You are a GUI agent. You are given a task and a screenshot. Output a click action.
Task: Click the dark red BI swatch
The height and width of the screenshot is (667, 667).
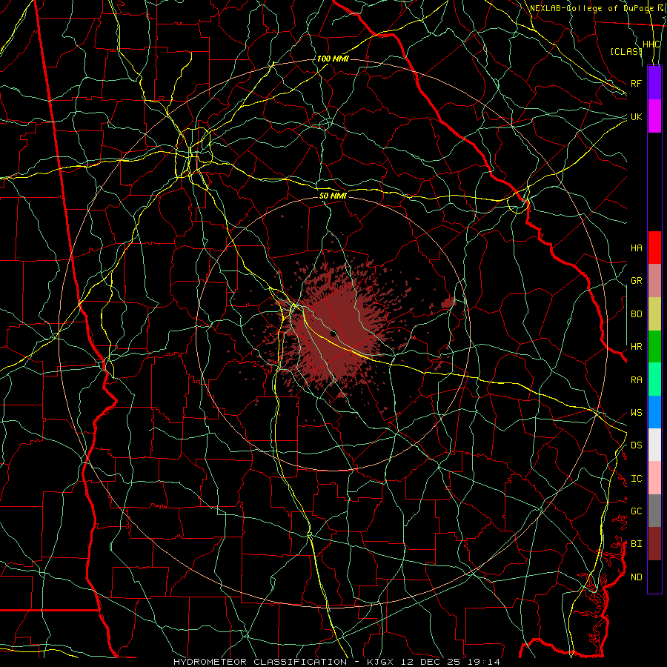[x=654, y=544]
